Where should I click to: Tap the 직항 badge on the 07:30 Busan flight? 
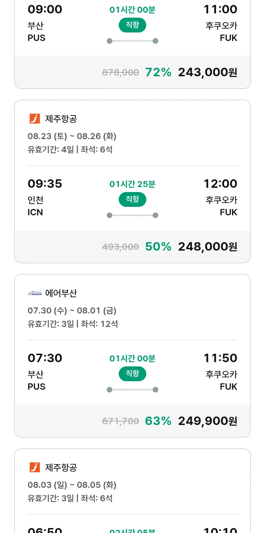coord(132,373)
